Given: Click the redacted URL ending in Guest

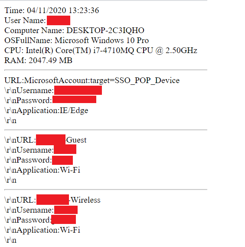Looking at the screenshot, I should click(51, 140).
